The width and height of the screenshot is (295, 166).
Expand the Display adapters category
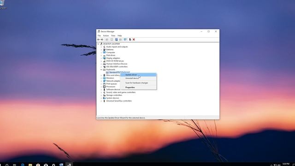click(101, 58)
